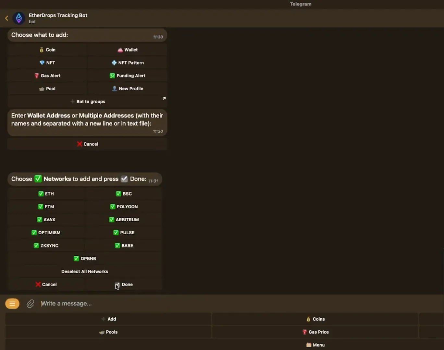Focus the Write a message field
Screen dimensions: 444x350
click(240, 304)
